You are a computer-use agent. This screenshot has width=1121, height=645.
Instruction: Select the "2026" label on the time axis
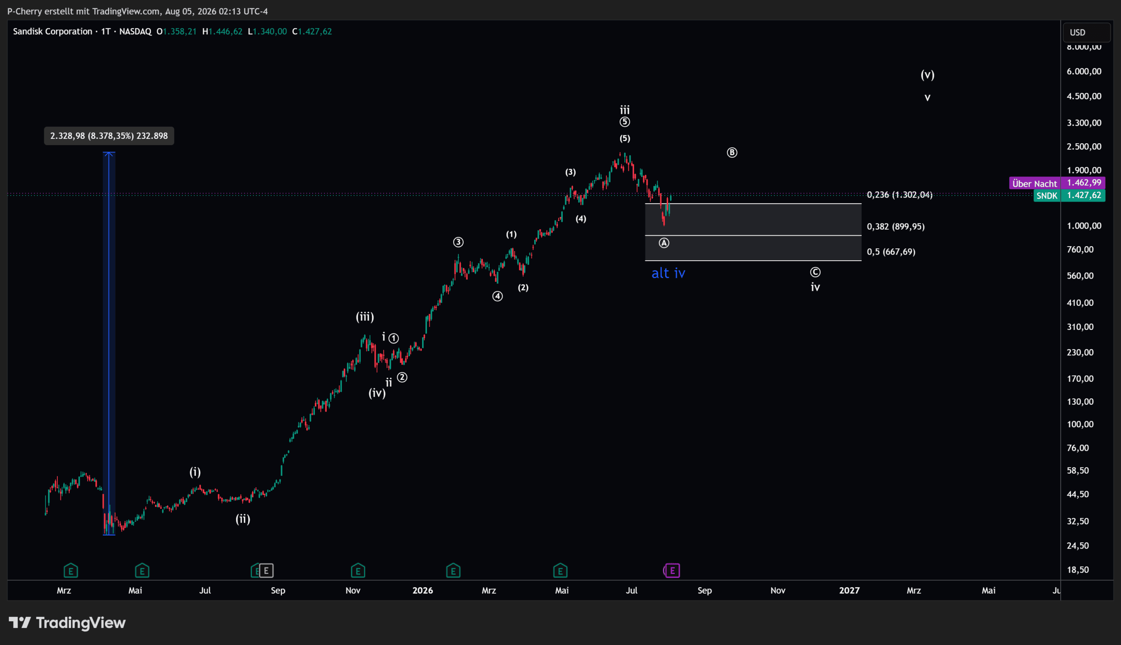(x=423, y=591)
